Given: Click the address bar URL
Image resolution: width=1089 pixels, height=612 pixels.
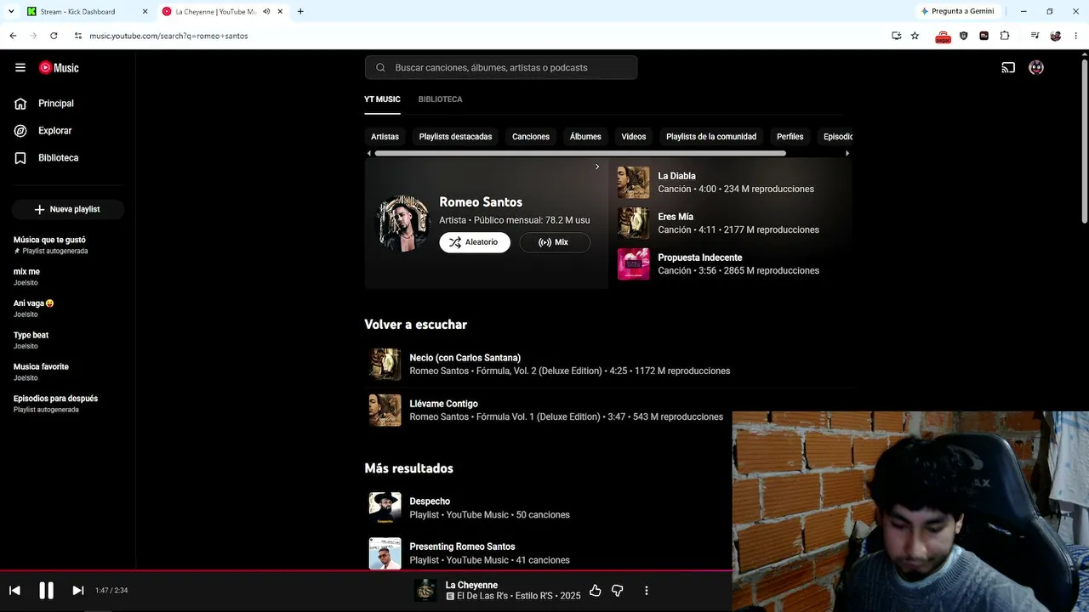Looking at the screenshot, I should click(x=168, y=36).
